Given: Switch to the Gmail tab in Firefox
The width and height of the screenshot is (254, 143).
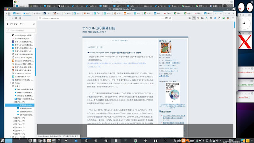Looking at the screenshot, I should pos(167,13).
